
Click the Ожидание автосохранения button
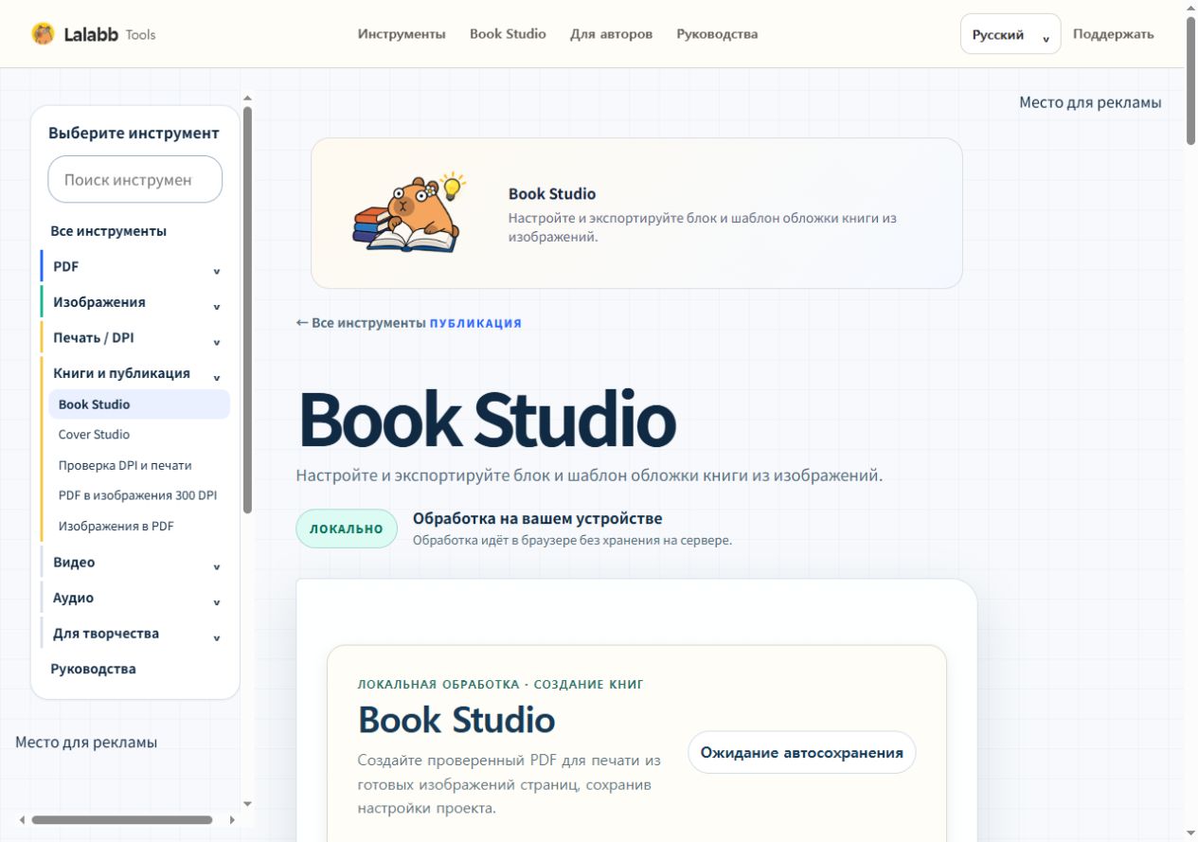[x=801, y=752]
